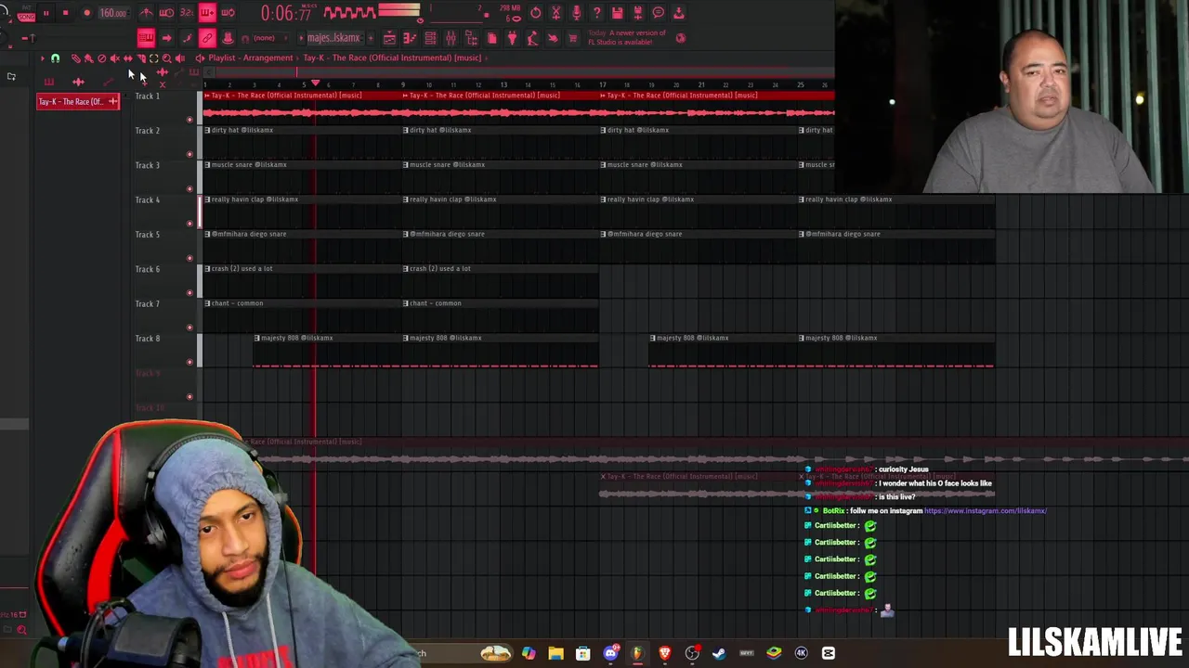Click the Playlist - Arrangement breadcrumb
The image size is (1189, 668).
[x=251, y=58]
